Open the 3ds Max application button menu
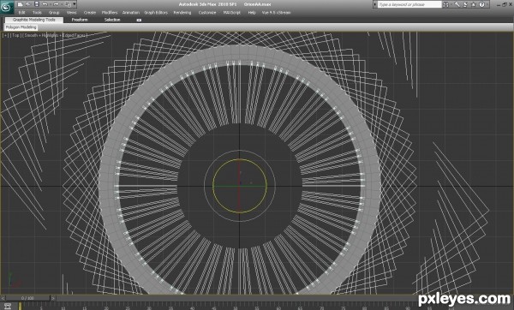The height and width of the screenshot is (310, 514). pos(7,7)
